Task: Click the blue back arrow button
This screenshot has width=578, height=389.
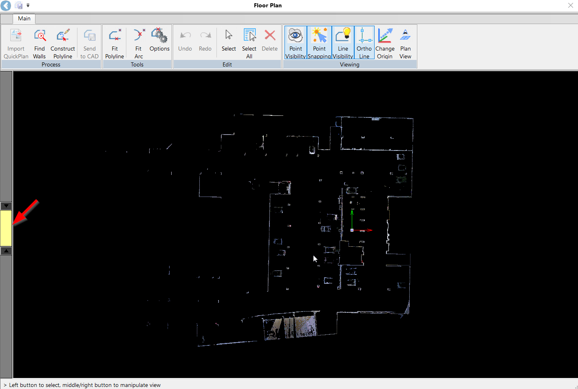Action: 6,6
